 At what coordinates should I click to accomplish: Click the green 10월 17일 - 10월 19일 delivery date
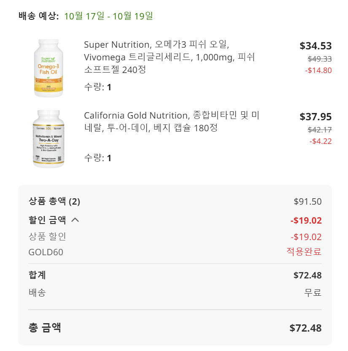point(108,16)
